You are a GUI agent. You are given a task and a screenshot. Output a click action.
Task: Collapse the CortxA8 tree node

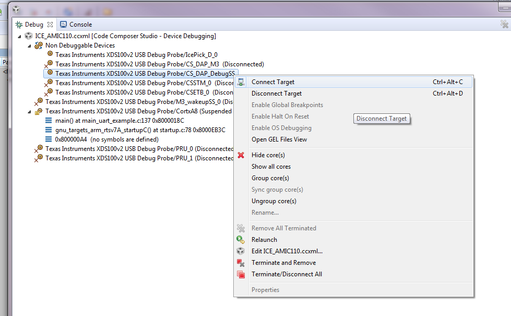point(29,112)
